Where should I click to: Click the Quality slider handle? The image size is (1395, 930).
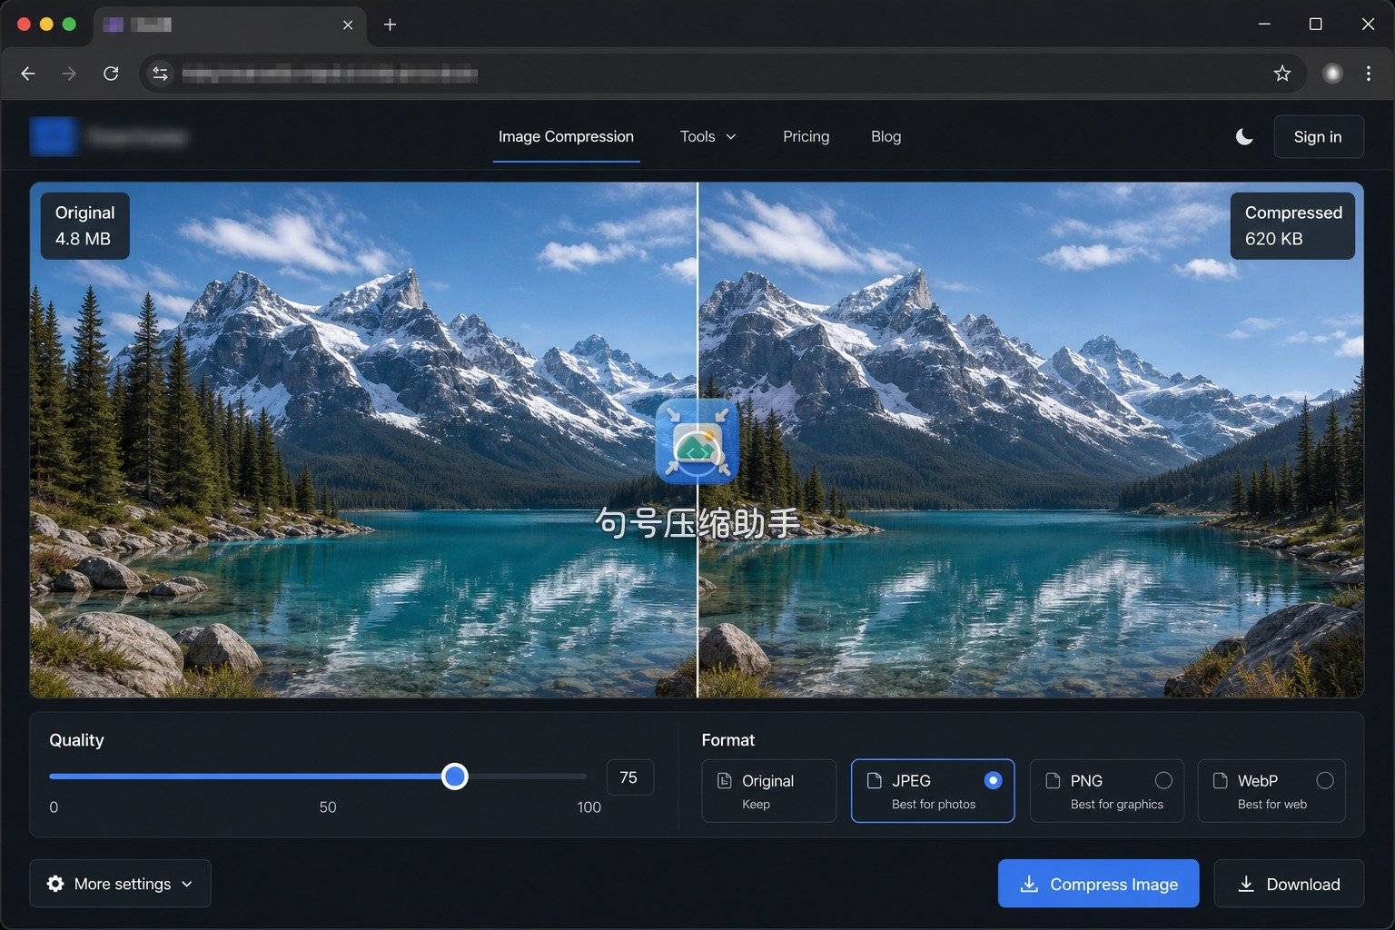[455, 777]
